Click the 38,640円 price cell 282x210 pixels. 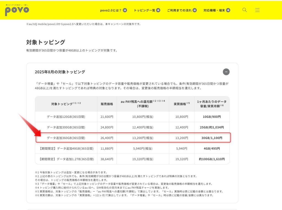tap(107, 159)
